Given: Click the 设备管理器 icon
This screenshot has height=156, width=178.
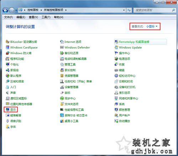Looking at the screenshot, I should pos(62,87).
